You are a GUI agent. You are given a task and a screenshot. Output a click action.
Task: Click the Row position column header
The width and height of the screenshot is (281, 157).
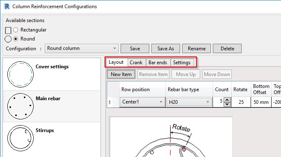142,89
